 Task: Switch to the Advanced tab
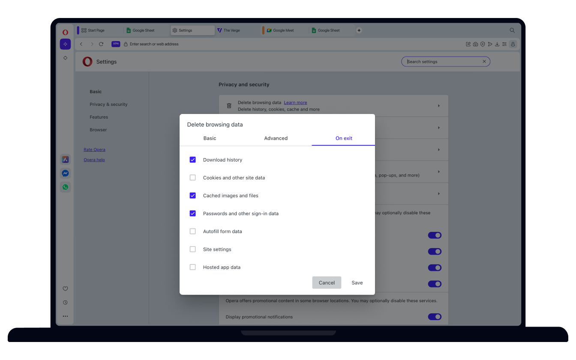(x=276, y=138)
